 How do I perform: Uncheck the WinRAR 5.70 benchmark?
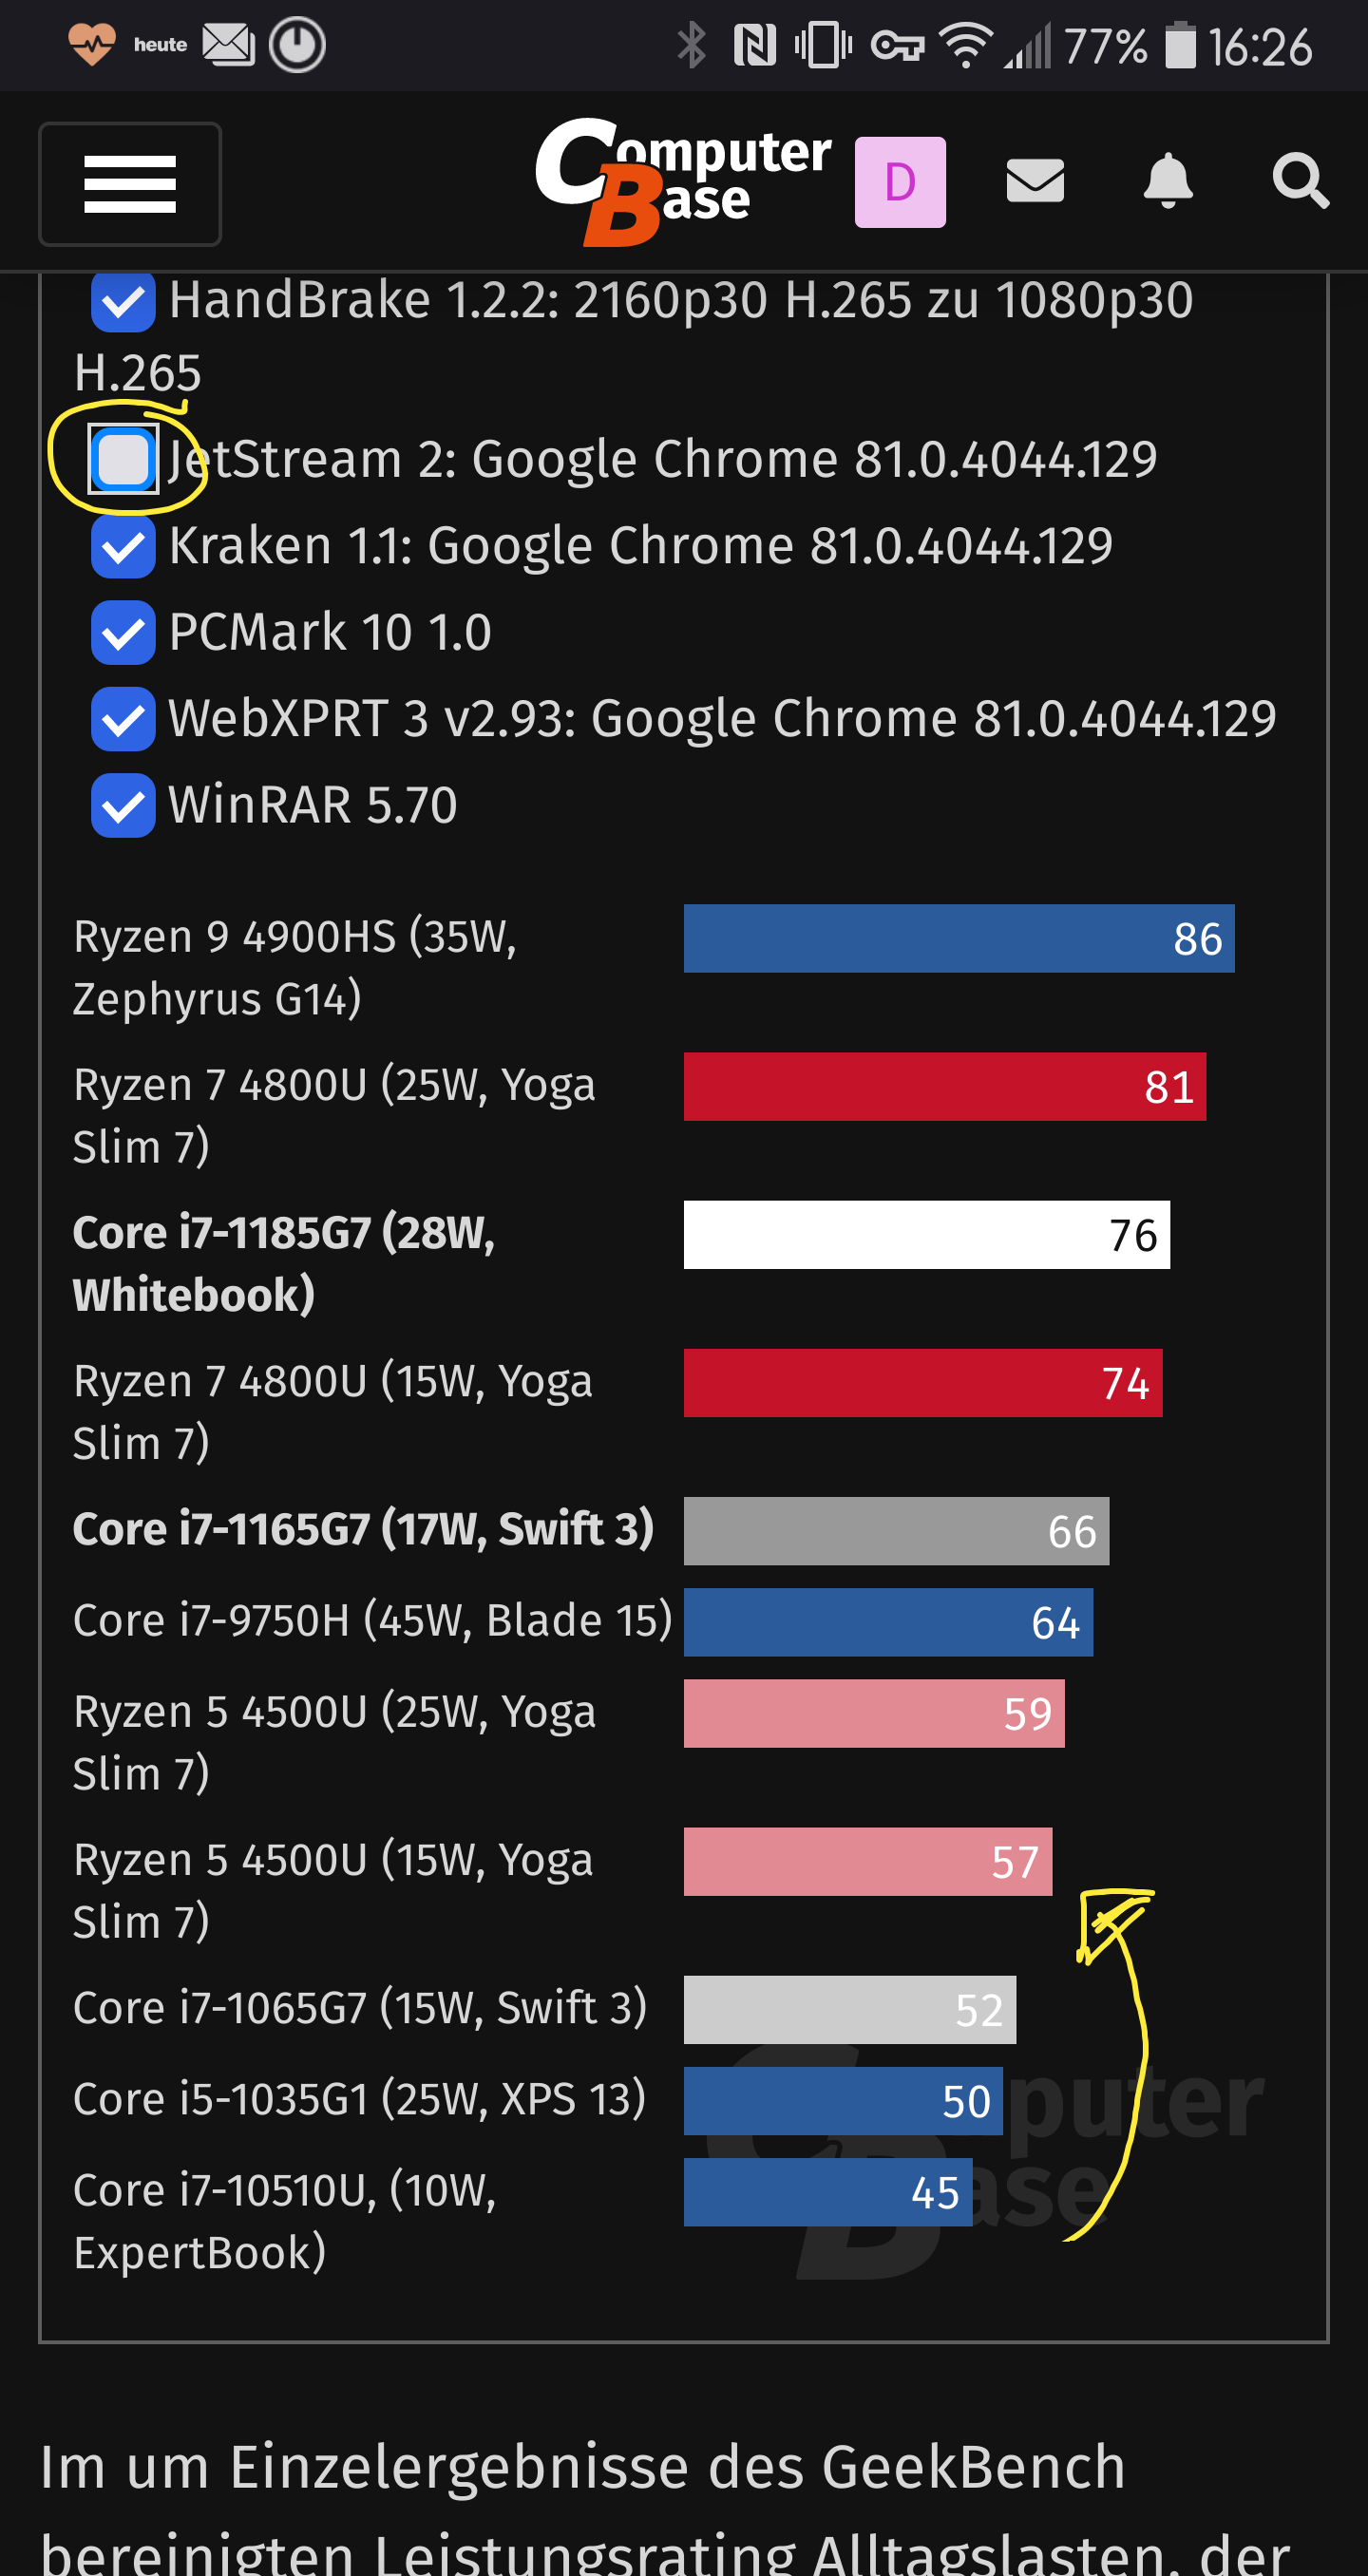tap(123, 805)
